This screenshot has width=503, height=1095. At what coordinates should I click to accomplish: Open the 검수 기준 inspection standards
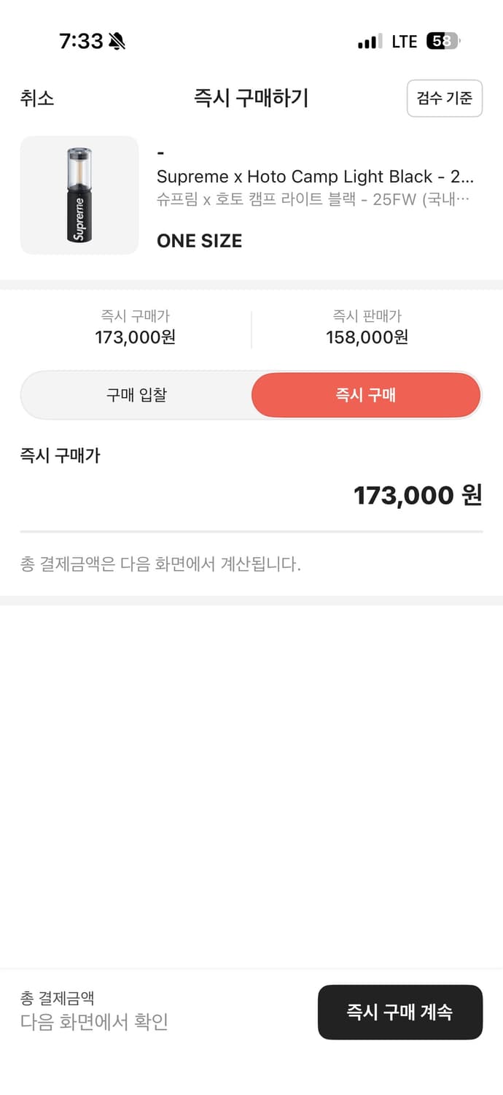tap(444, 98)
